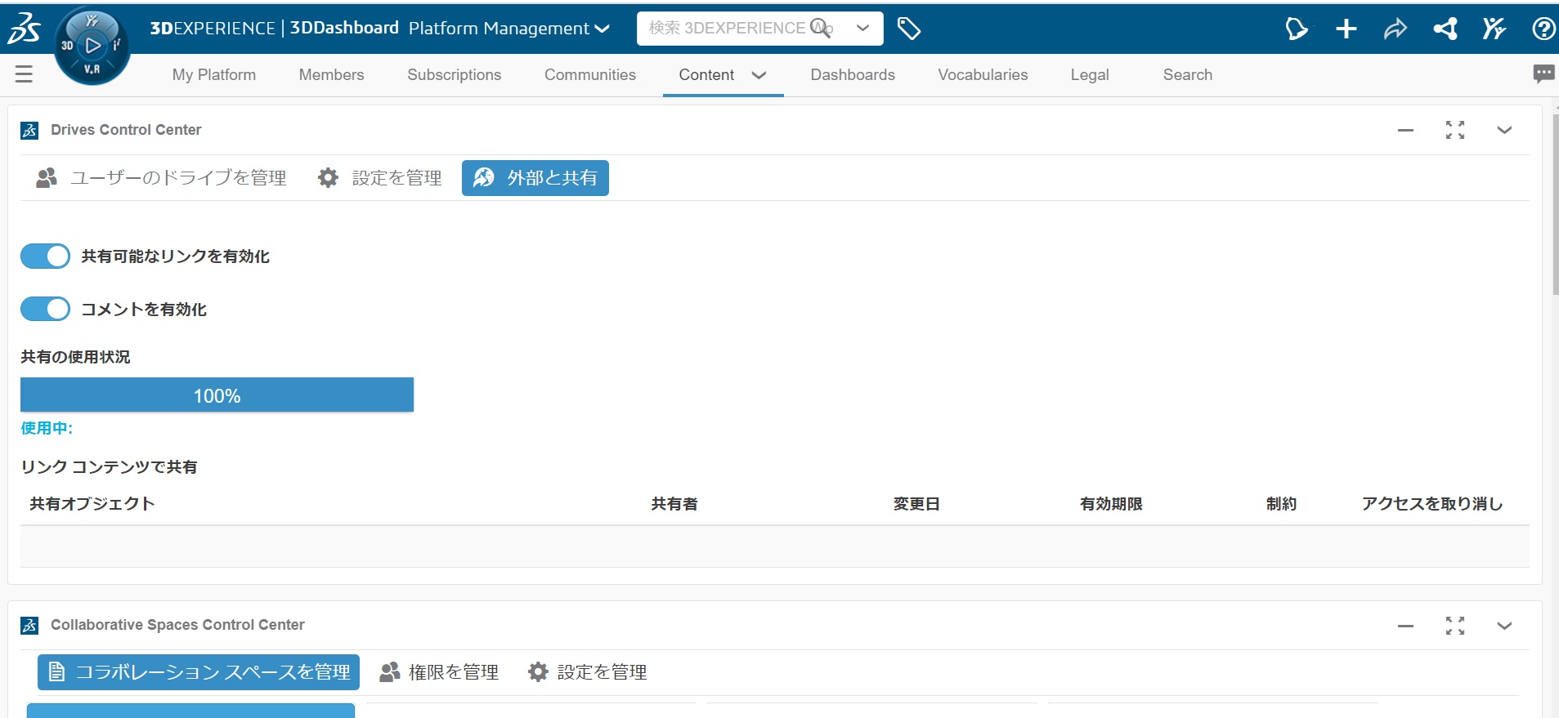This screenshot has width=1559, height=718.
Task: Minimize Collaborative Spaces Control Center widget
Action: click(x=1405, y=626)
